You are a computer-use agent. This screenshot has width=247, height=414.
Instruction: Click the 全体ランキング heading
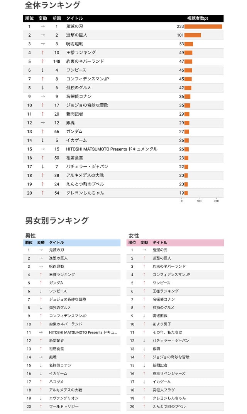52,5
